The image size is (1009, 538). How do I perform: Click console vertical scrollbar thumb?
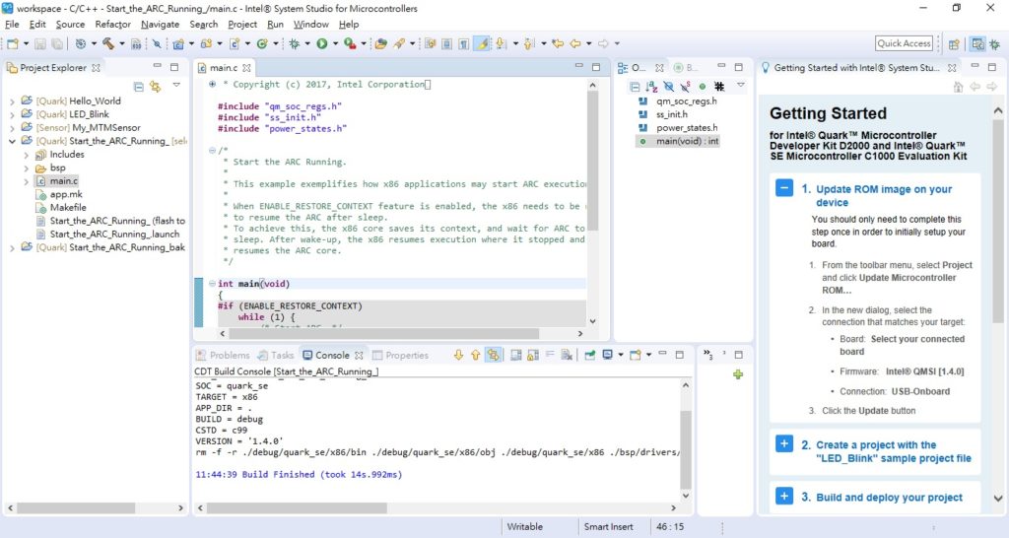[x=686, y=449]
